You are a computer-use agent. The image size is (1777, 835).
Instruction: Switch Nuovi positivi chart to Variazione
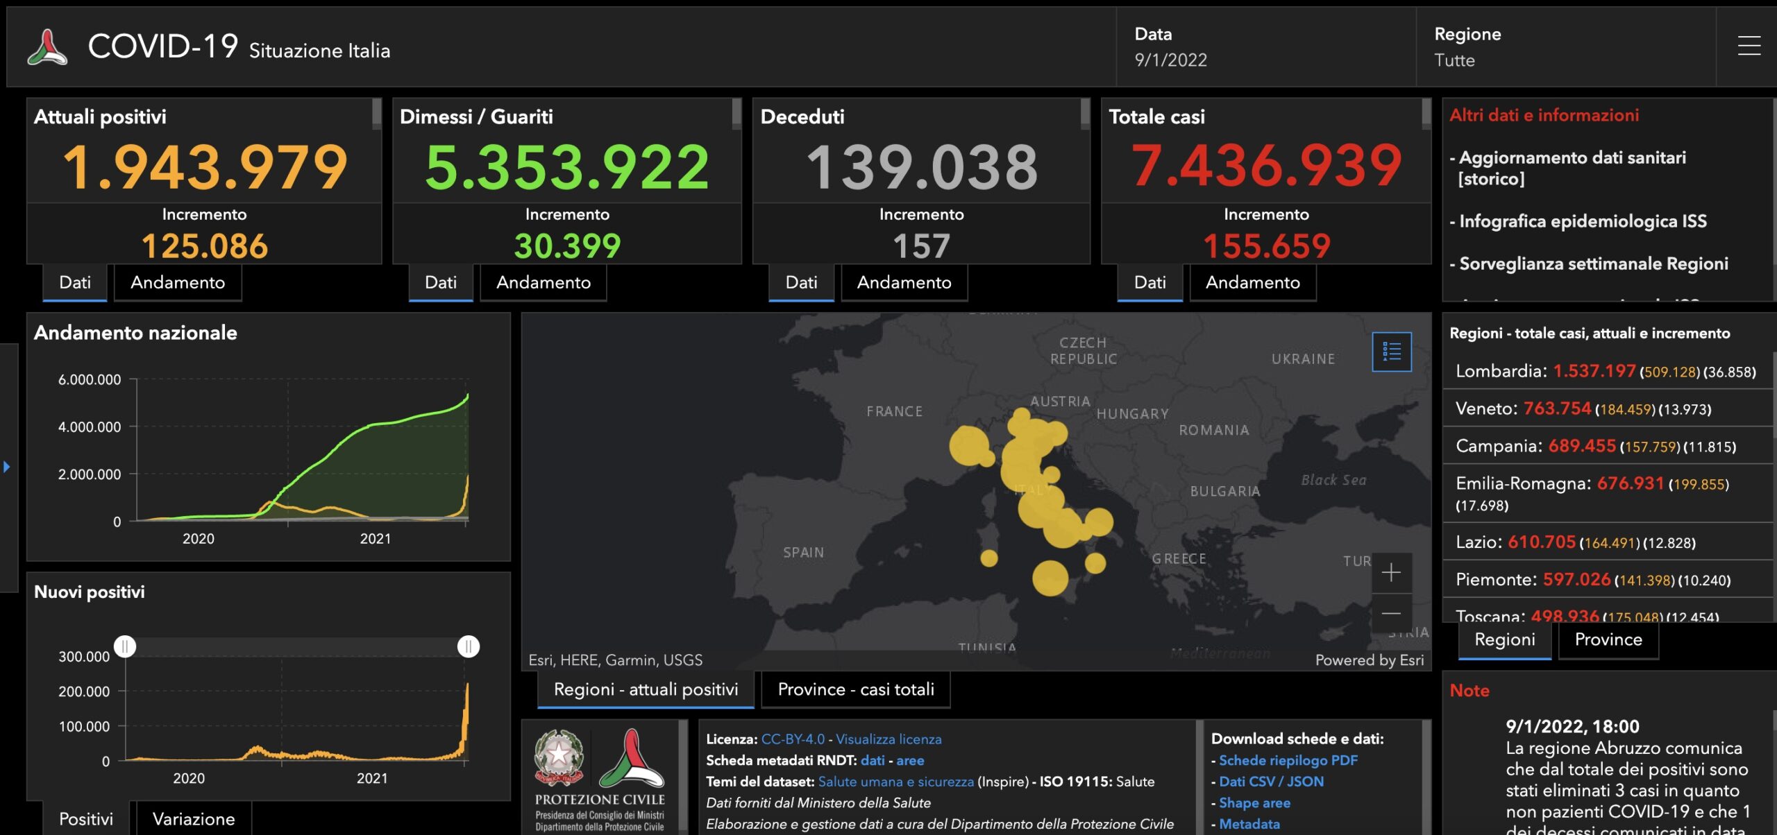[194, 819]
